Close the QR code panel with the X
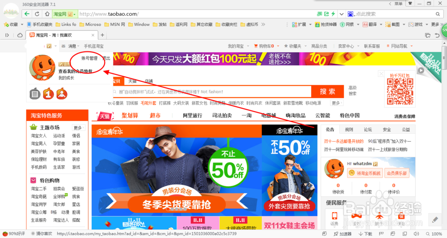 click(x=381, y=74)
